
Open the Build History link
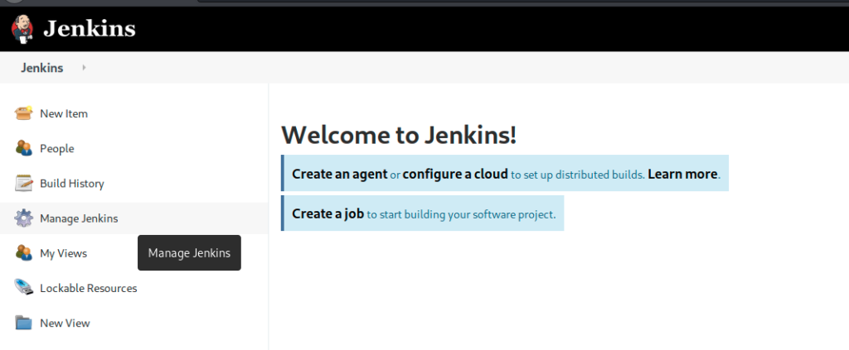point(72,184)
